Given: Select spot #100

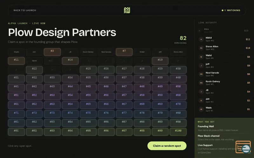Looking at the screenshot, I should point(178,132).
